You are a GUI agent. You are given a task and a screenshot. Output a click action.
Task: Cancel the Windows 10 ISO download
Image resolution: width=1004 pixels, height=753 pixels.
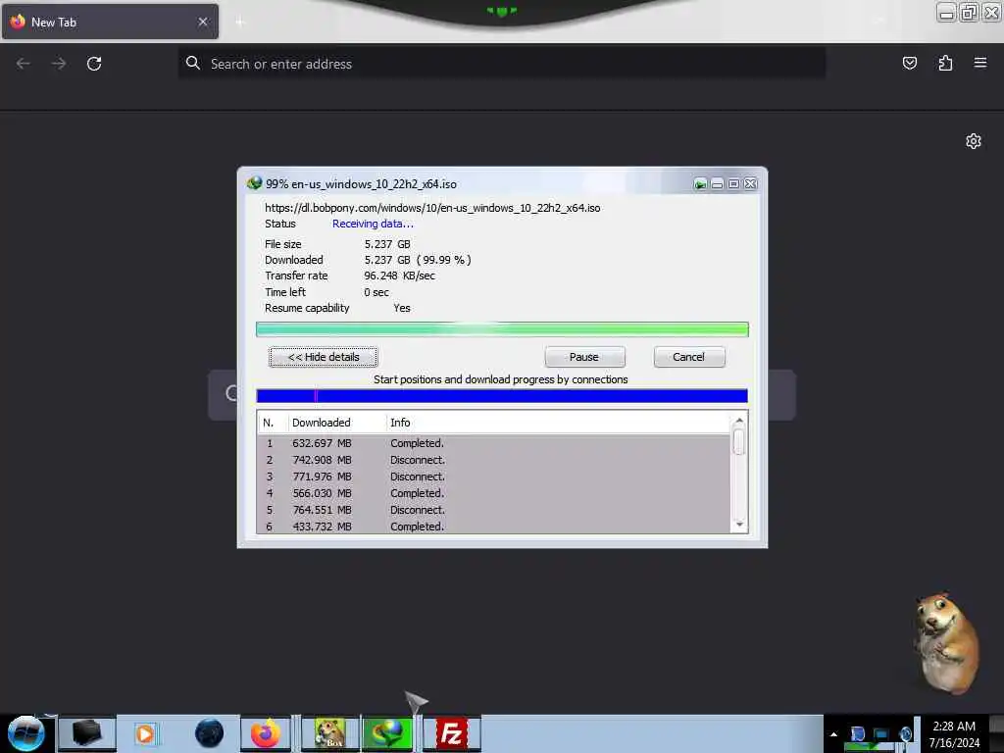(689, 357)
